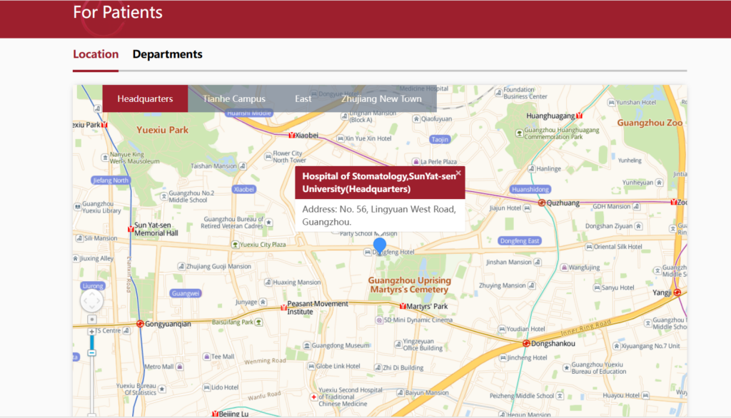731x418 pixels.
Task: Click the Yuexiu Second Hospital red cross icon
Action: pos(314,397)
